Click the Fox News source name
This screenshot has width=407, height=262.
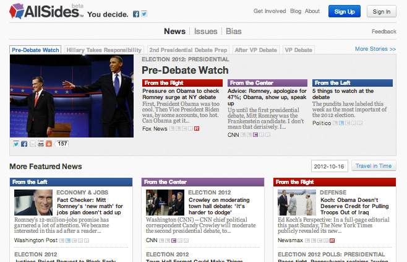155,129
